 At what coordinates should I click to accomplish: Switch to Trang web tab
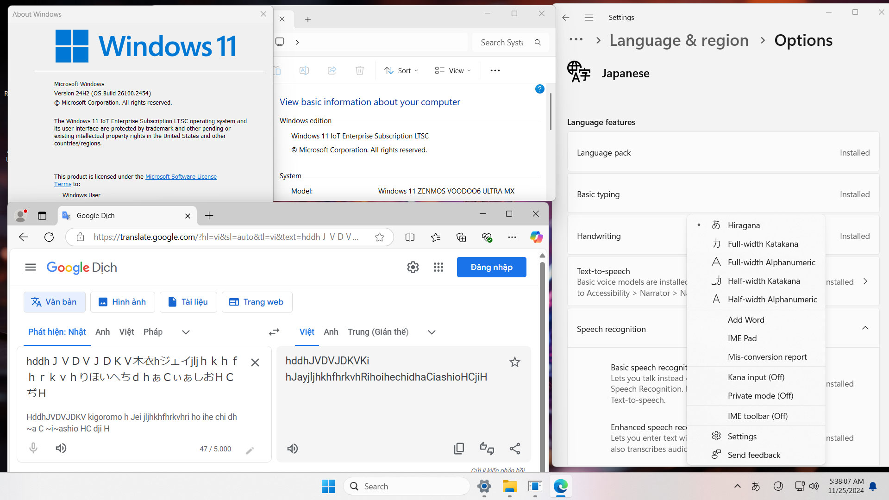click(x=257, y=302)
